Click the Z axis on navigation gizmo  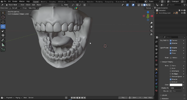pos(148,12)
